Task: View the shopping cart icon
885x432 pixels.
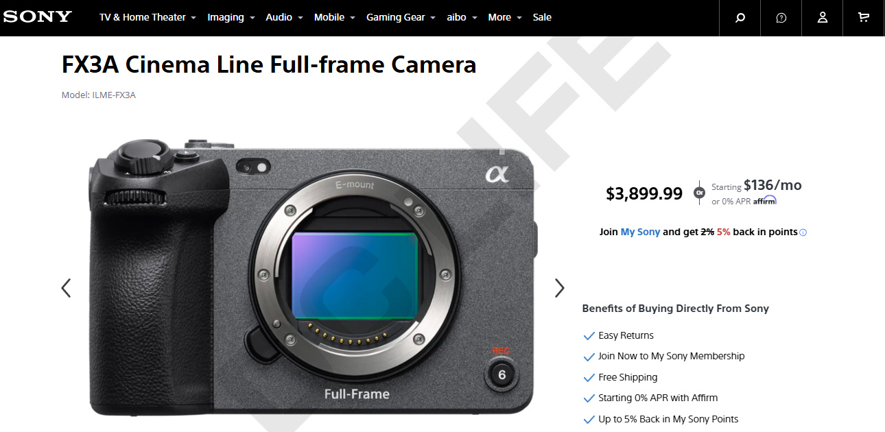Action: point(864,18)
